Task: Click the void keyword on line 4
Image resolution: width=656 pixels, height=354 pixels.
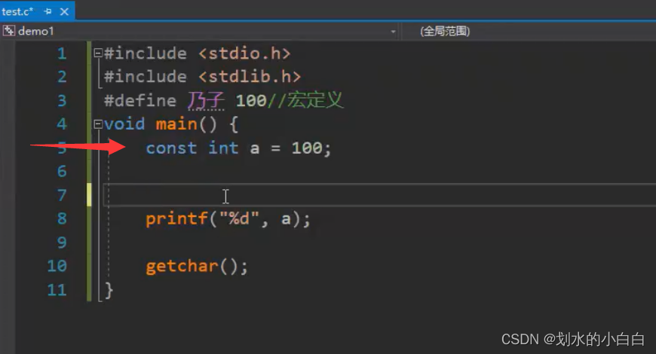Action: (124, 124)
